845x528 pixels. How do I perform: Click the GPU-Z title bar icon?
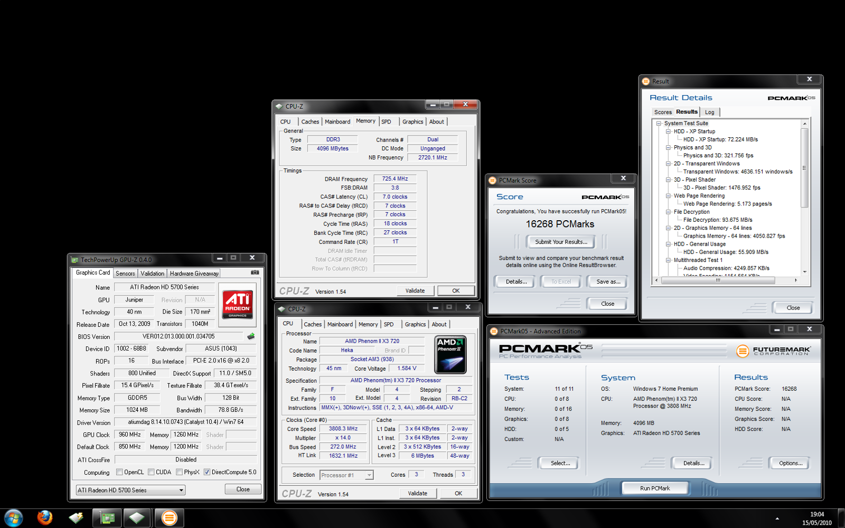pyautogui.click(x=75, y=259)
